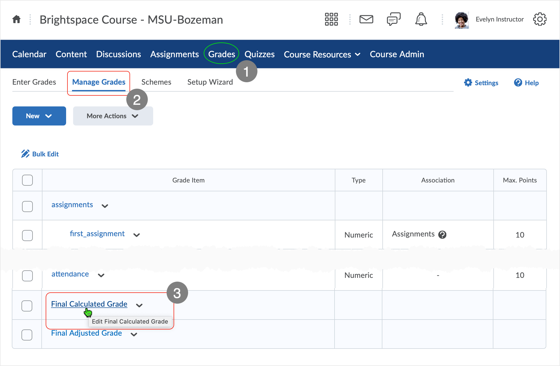Open the More Actions dropdown
The image size is (560, 366).
point(113,116)
